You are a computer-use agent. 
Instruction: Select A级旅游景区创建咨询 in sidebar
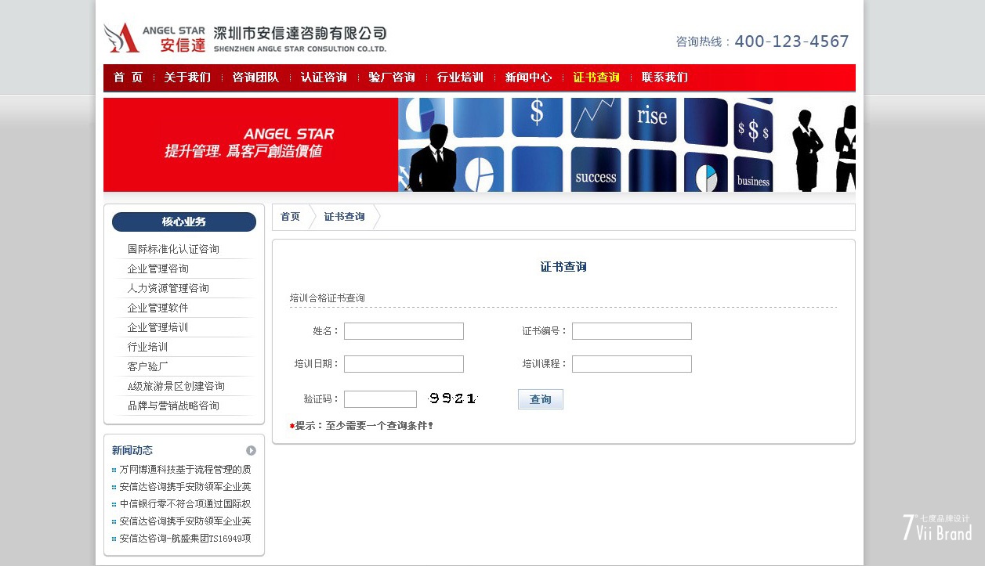(x=176, y=386)
